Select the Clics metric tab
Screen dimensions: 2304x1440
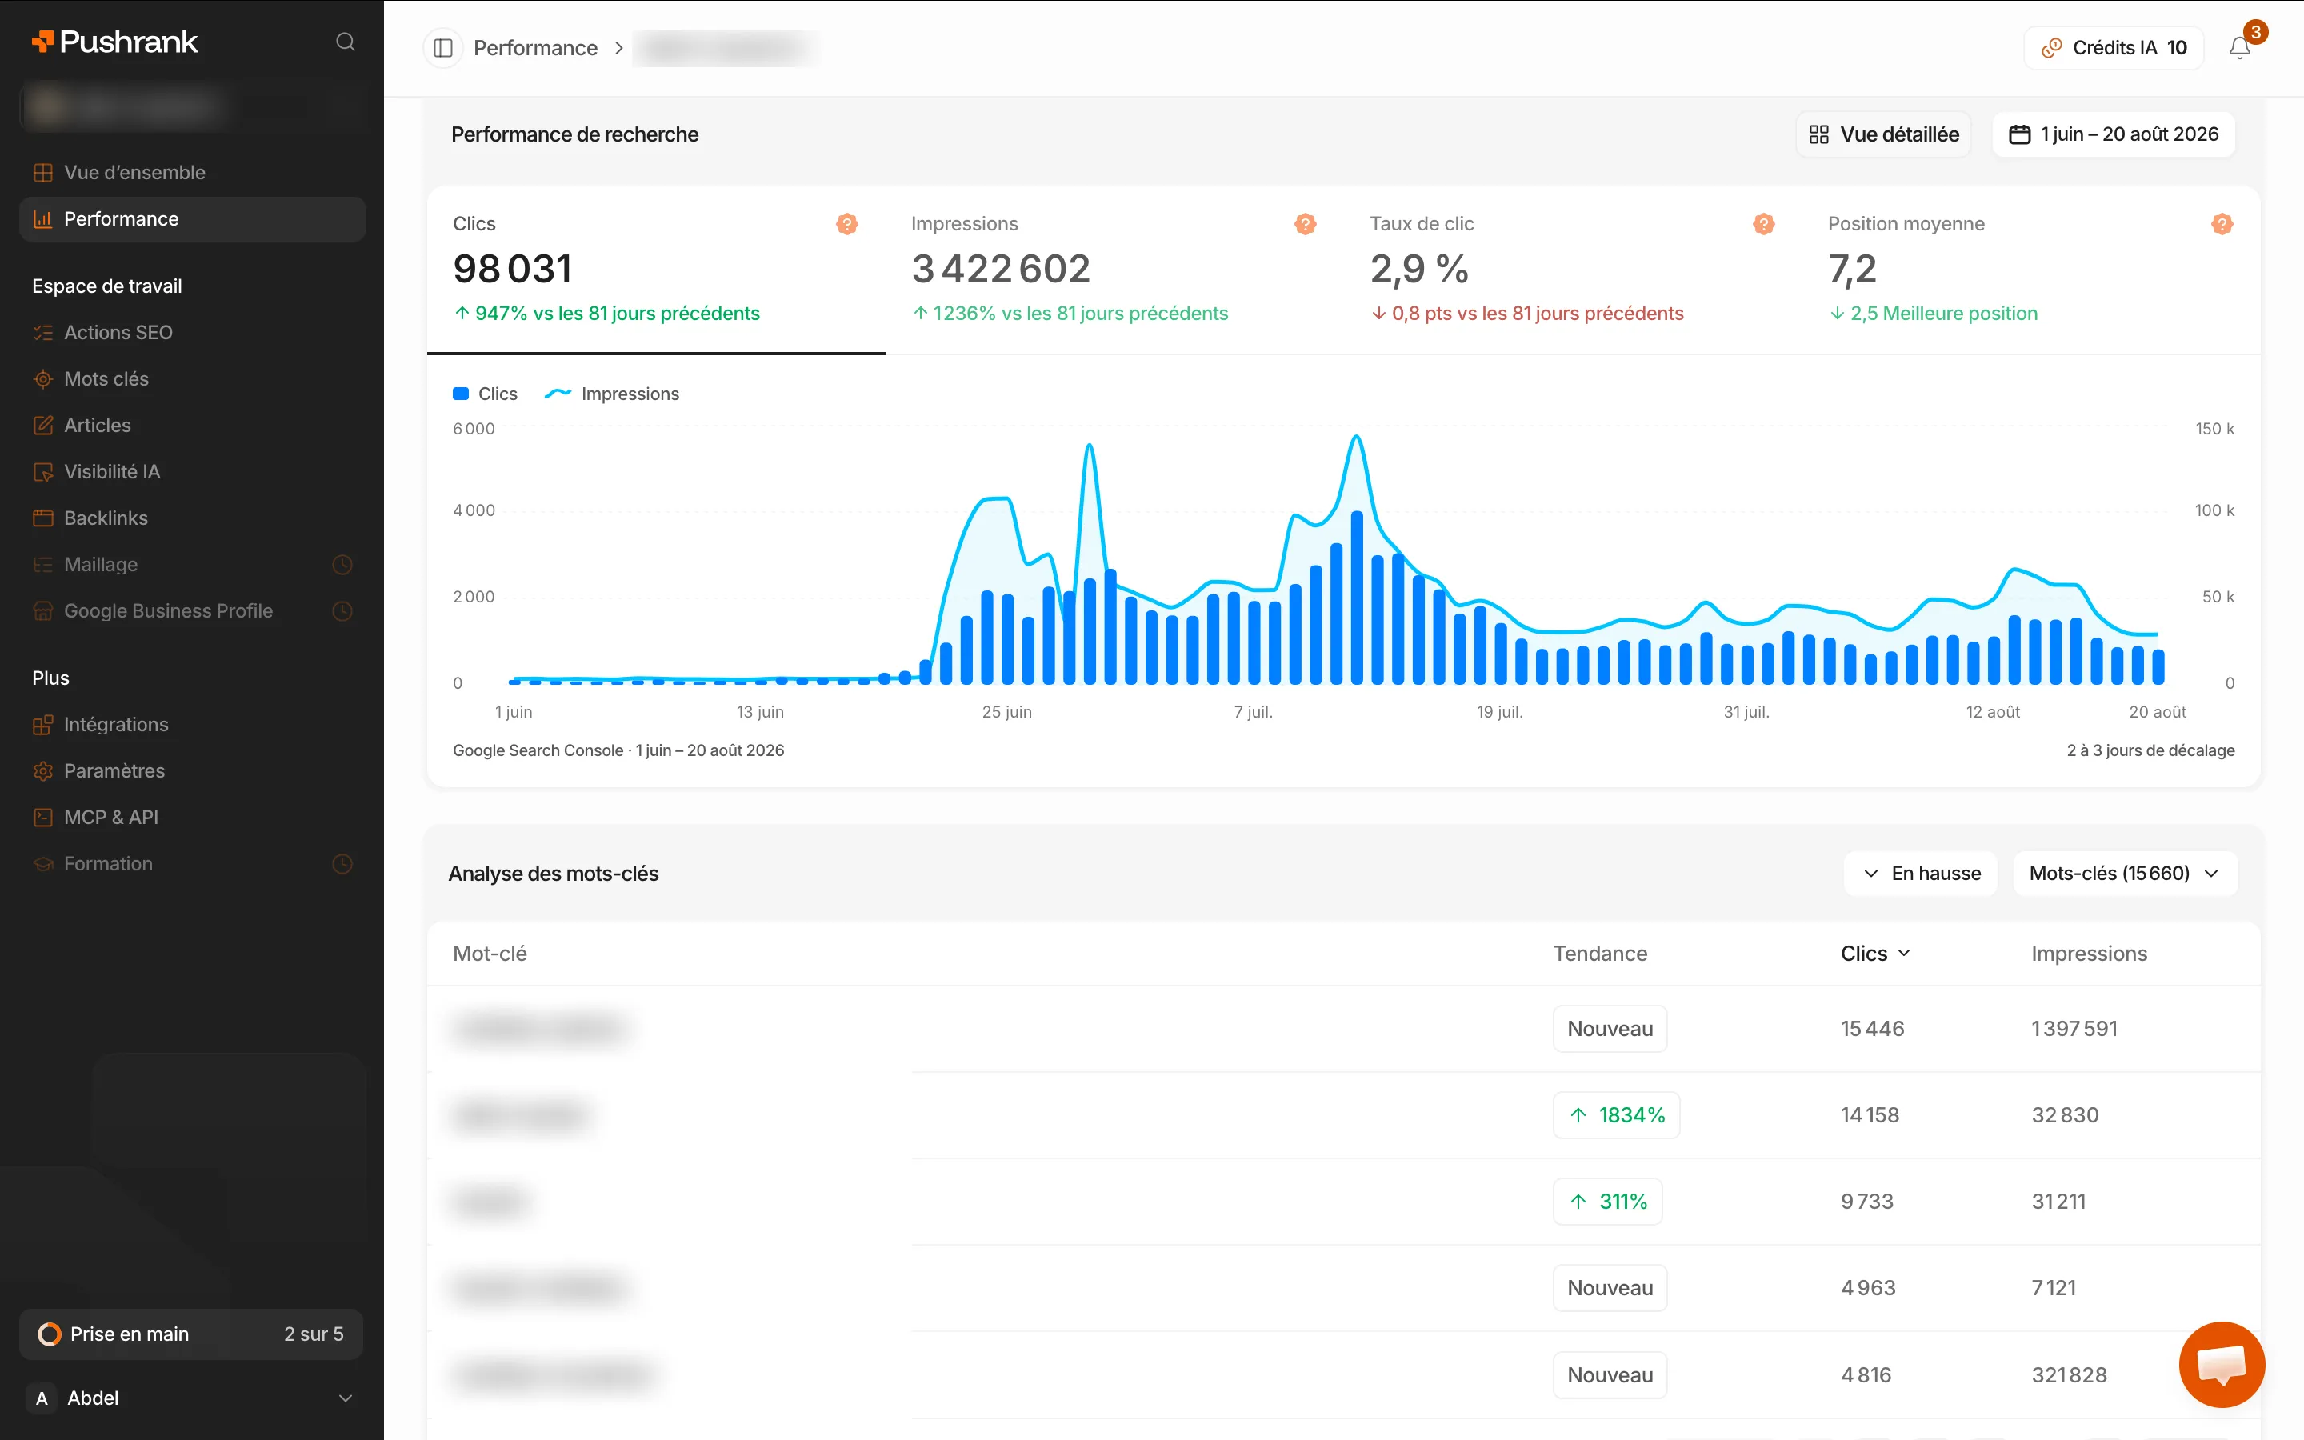point(656,270)
